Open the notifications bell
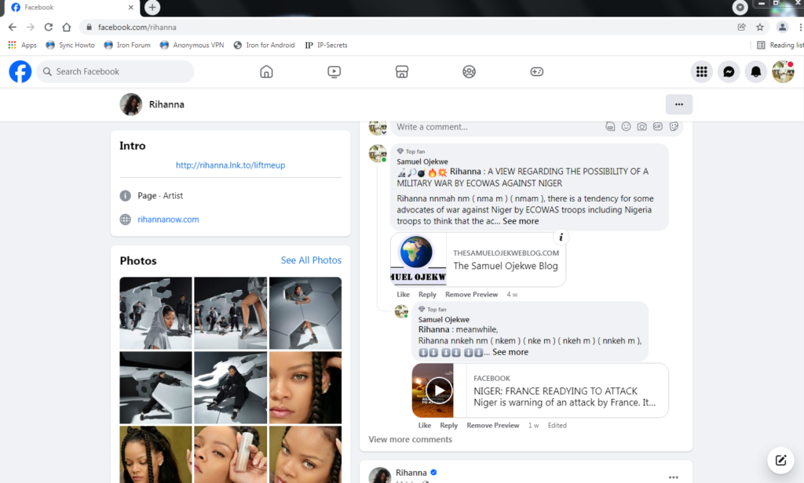This screenshot has width=804, height=483. tap(756, 71)
